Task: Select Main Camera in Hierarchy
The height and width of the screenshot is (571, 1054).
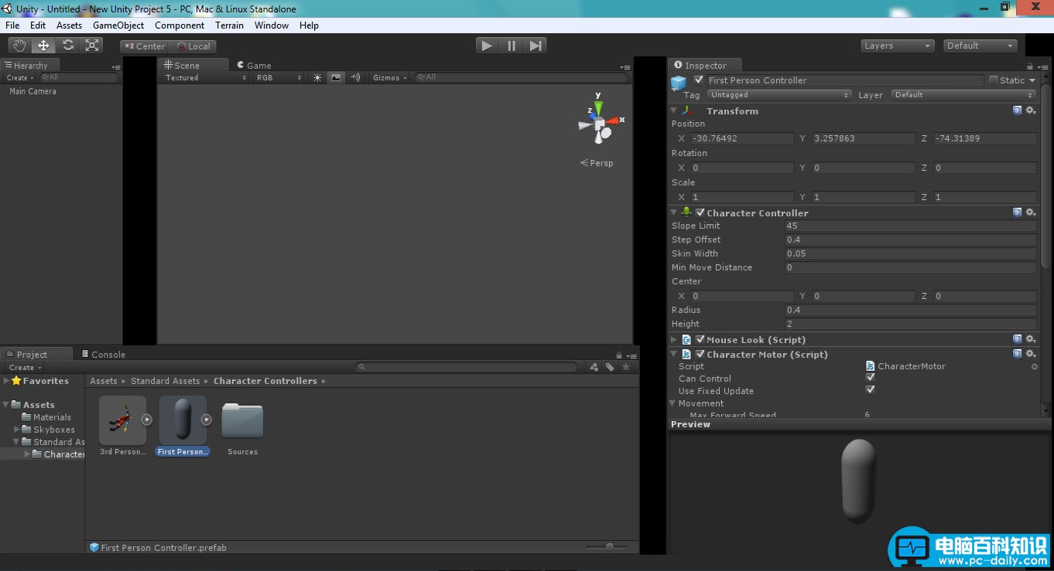Action: point(33,91)
